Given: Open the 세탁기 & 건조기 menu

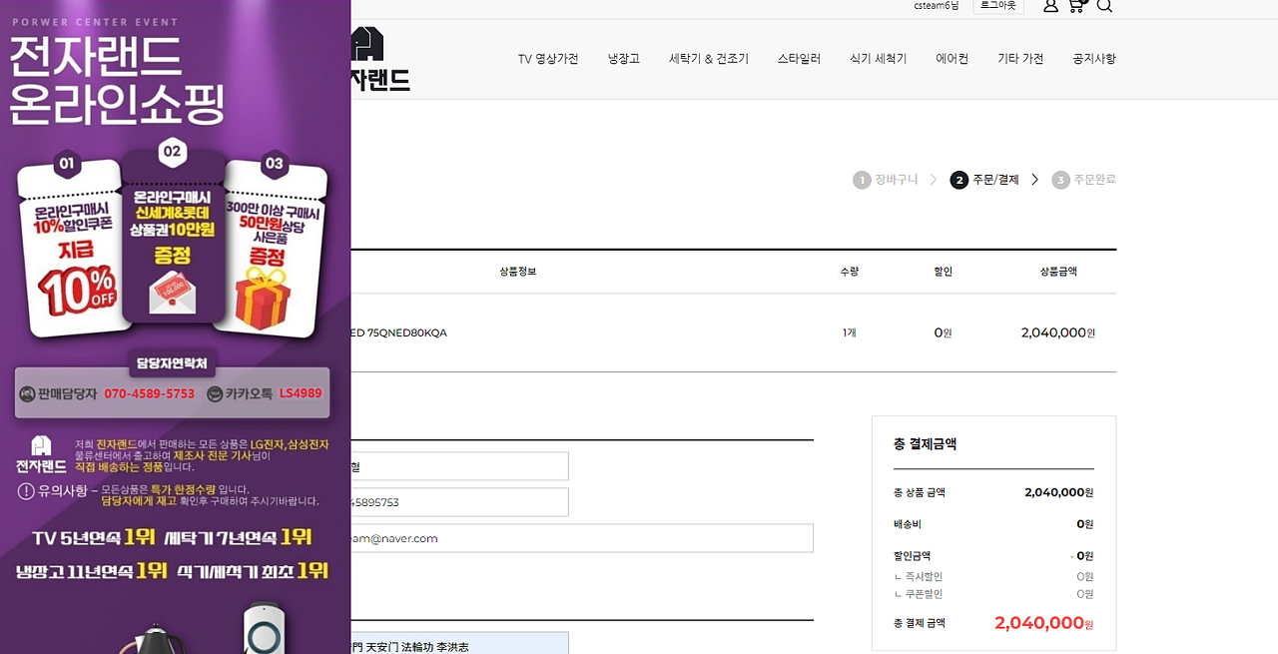Looking at the screenshot, I should click(x=709, y=59).
